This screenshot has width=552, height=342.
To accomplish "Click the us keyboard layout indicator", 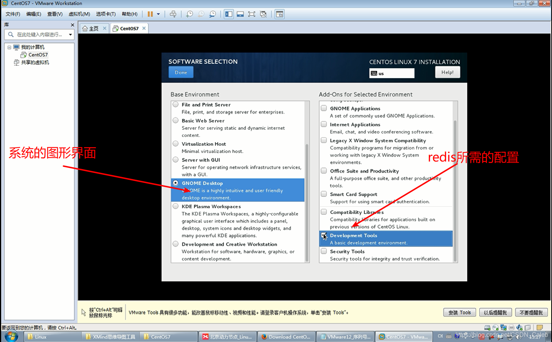I will [392, 73].
